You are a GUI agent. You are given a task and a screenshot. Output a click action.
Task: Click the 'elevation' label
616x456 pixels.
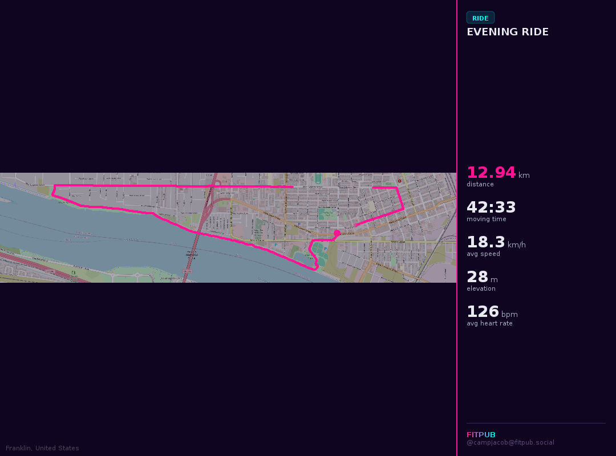point(481,288)
